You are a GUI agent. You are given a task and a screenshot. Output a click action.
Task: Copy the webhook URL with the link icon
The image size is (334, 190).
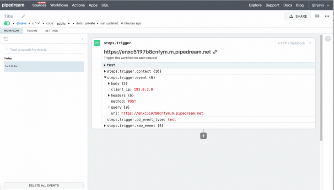point(215,52)
